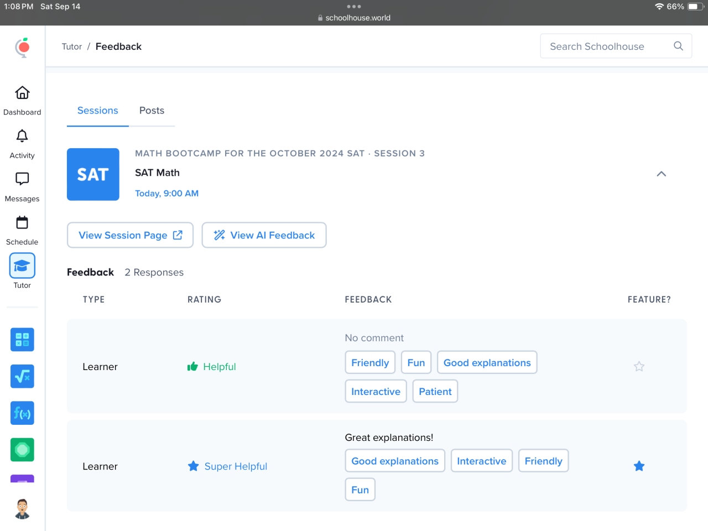Switch to the Posts tab
Screen dimensions: 708x531
click(152, 111)
